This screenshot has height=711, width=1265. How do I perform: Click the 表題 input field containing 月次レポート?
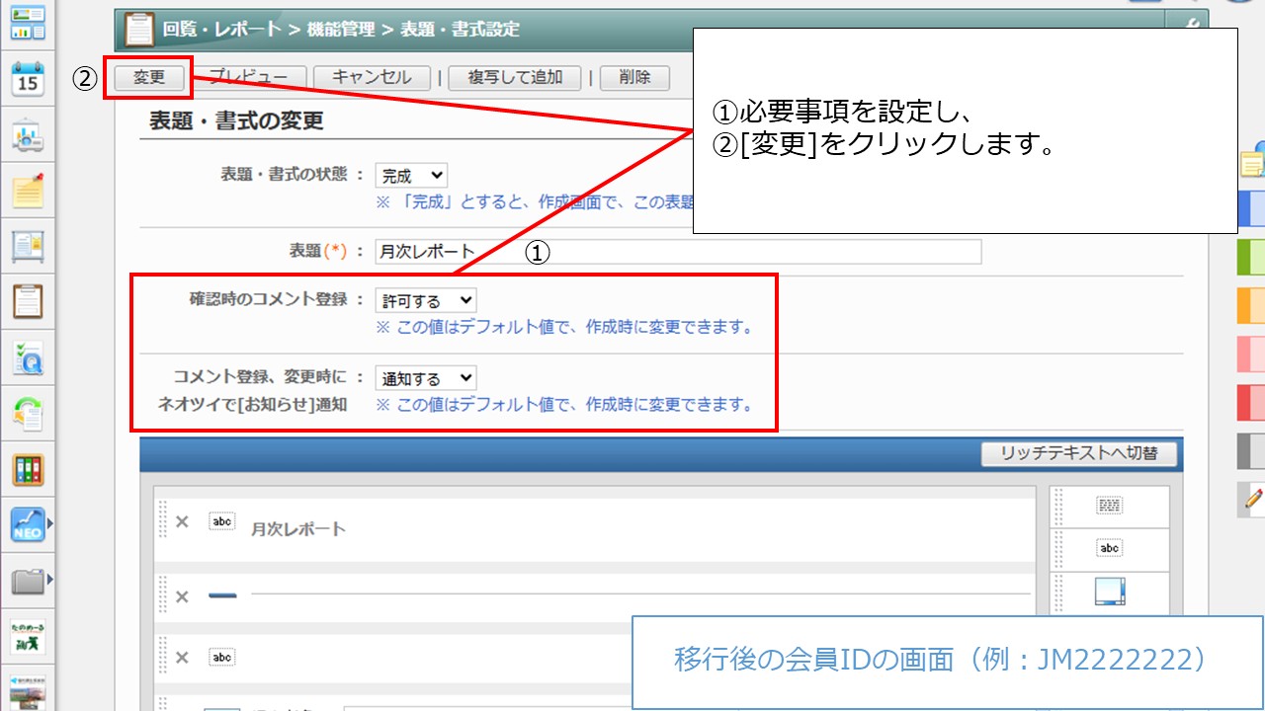pyautogui.click(x=678, y=252)
